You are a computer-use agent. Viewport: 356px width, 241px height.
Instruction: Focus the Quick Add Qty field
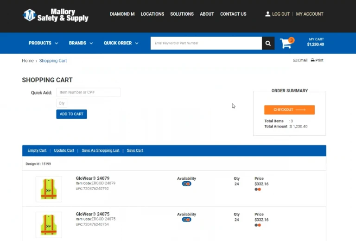point(62,103)
